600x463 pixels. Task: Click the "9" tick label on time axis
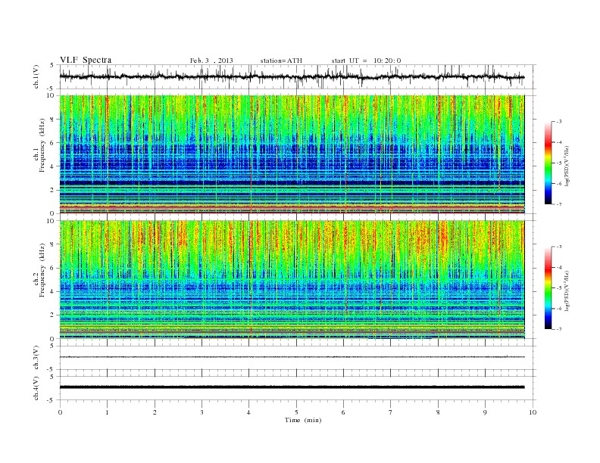tap(485, 412)
